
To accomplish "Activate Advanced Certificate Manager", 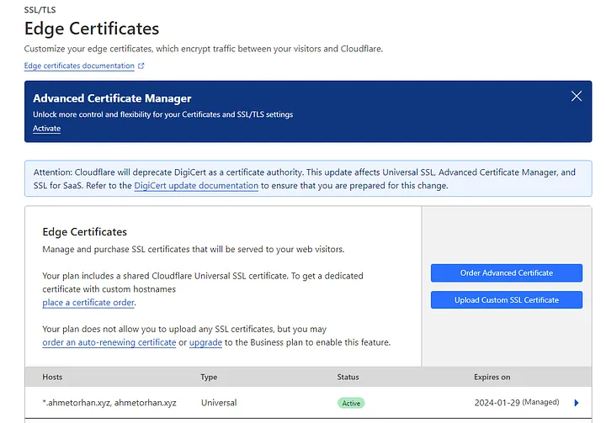I will [46, 129].
